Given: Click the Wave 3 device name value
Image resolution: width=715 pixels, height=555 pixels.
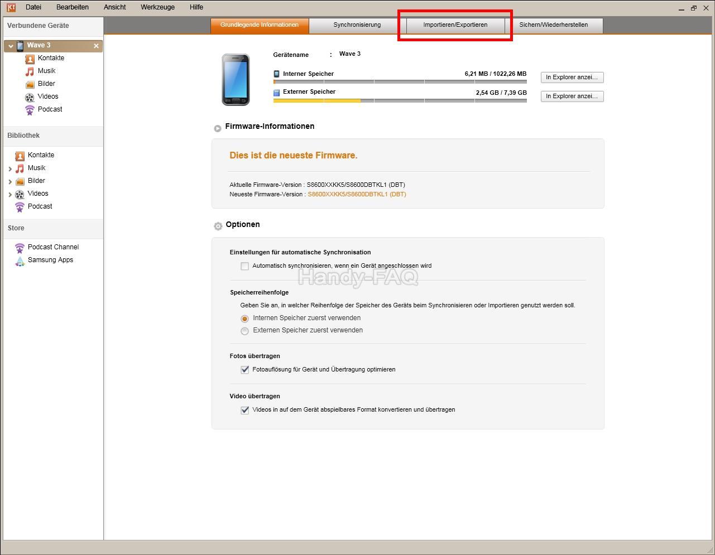Looking at the screenshot, I should pyautogui.click(x=350, y=54).
